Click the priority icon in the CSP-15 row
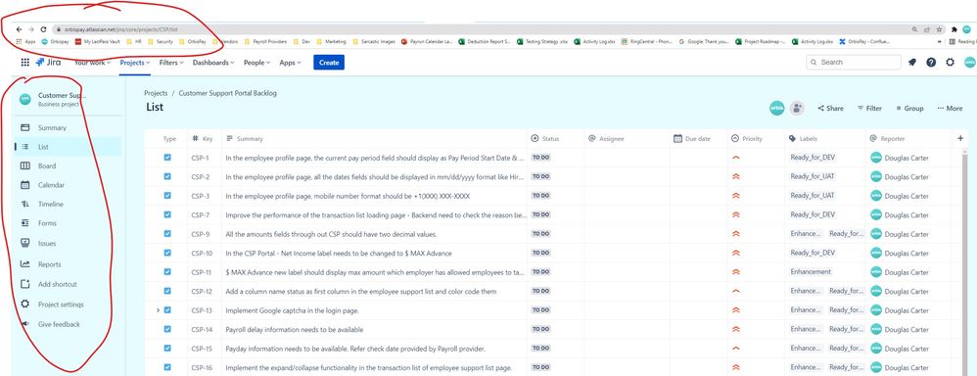The width and height of the screenshot is (977, 376). pyautogui.click(x=736, y=349)
